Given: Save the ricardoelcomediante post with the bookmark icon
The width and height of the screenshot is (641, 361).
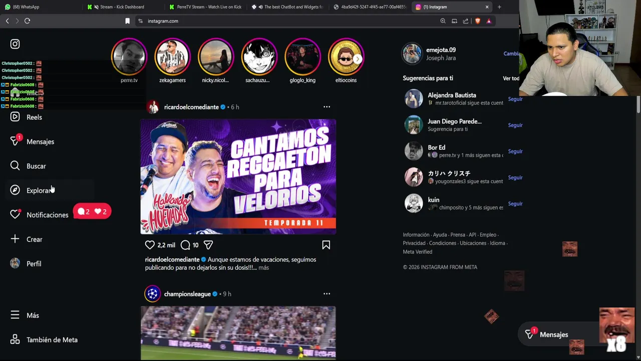Looking at the screenshot, I should click(326, 245).
